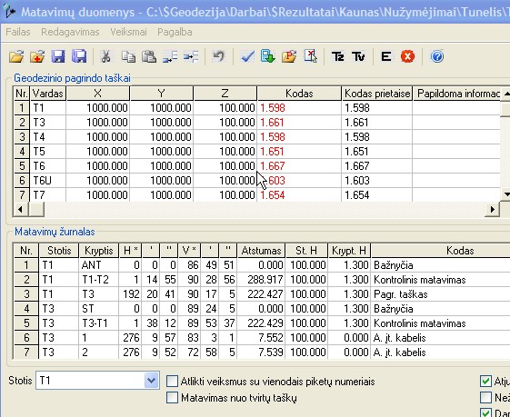510x417 pixels.
Task: Open help with the blue question mark icon
Action: point(436,57)
